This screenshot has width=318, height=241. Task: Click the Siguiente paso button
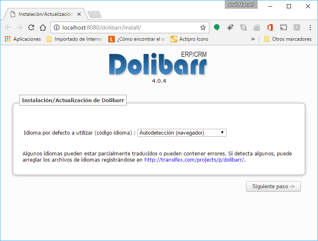(273, 187)
